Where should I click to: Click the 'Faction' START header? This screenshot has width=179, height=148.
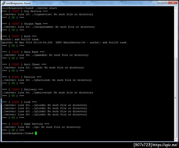22,77
